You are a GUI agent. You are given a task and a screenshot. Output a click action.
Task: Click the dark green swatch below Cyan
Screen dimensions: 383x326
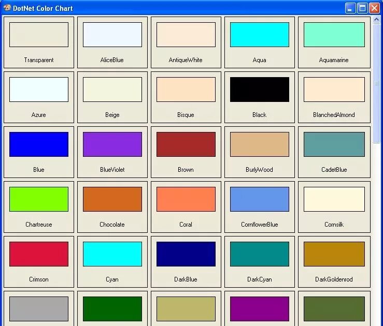click(112, 309)
